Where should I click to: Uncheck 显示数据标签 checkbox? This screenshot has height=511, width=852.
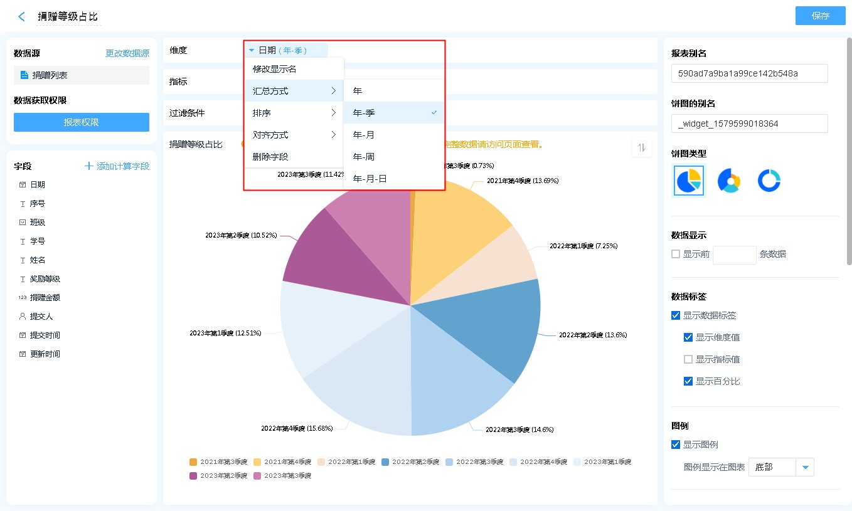676,315
